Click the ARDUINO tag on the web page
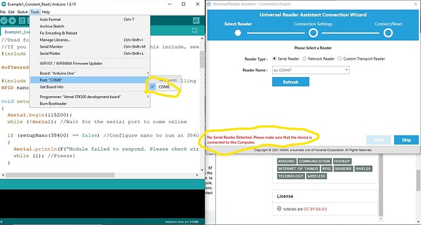 pyautogui.click(x=287, y=161)
